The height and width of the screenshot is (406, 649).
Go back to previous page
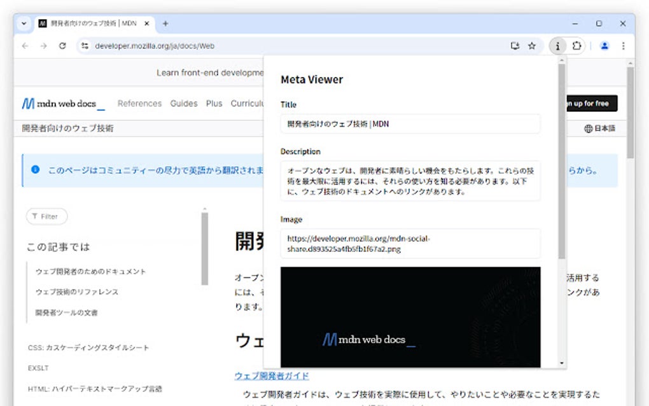click(x=25, y=46)
